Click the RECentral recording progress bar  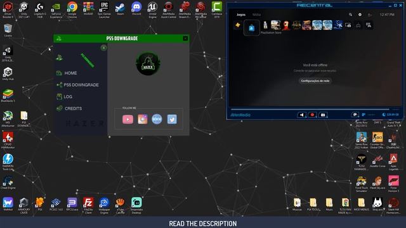[x=310, y=109]
